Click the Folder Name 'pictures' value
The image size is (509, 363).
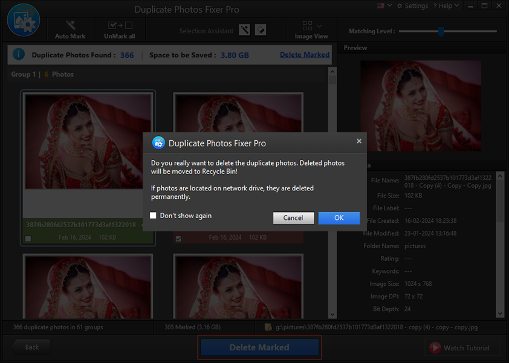415,246
